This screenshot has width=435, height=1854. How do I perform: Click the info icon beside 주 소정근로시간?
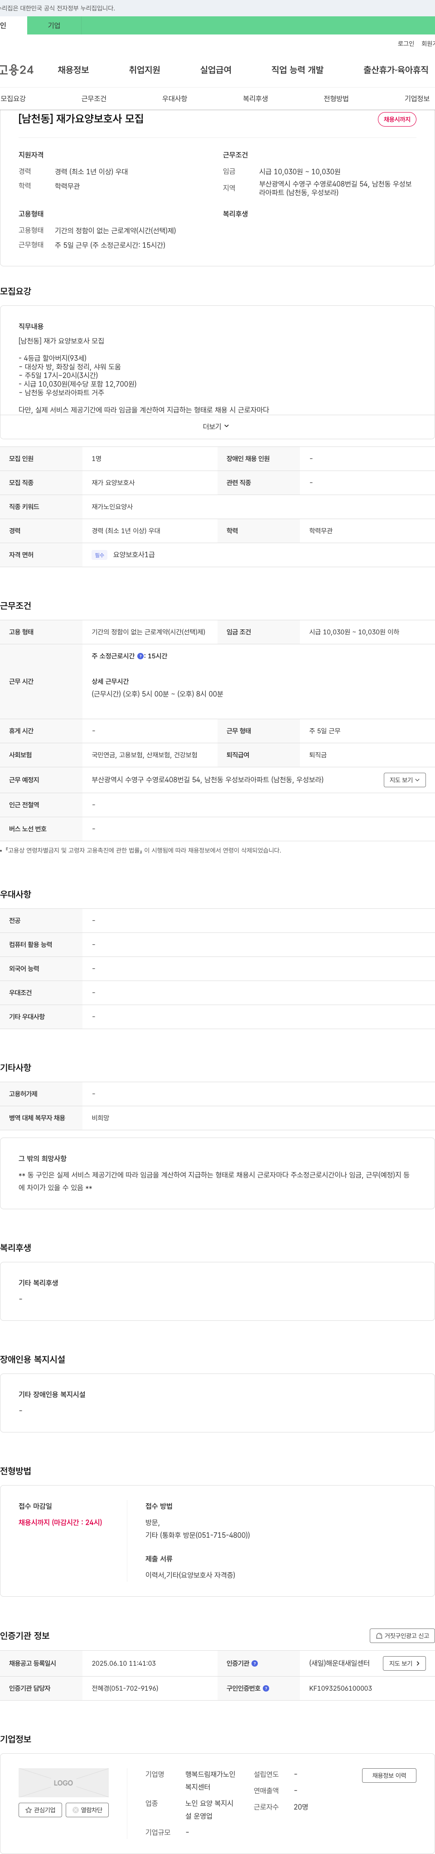140,656
